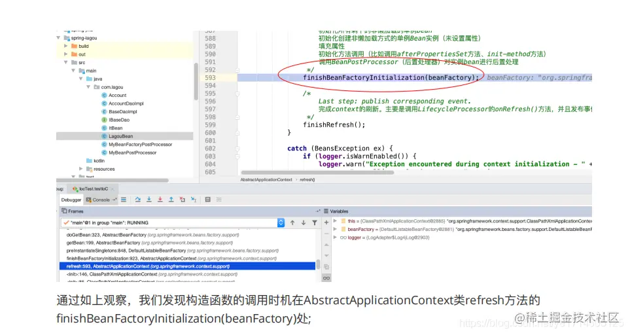The width and height of the screenshot is (630, 335).
Task: Toggle the frames filter funnel icon
Action: click(x=315, y=222)
